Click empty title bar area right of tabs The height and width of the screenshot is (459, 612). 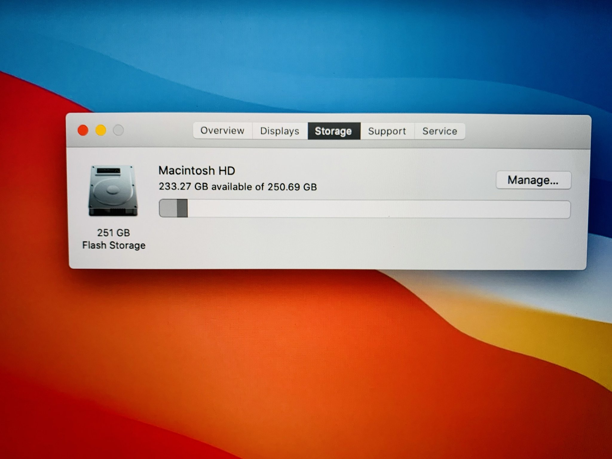[x=526, y=131]
